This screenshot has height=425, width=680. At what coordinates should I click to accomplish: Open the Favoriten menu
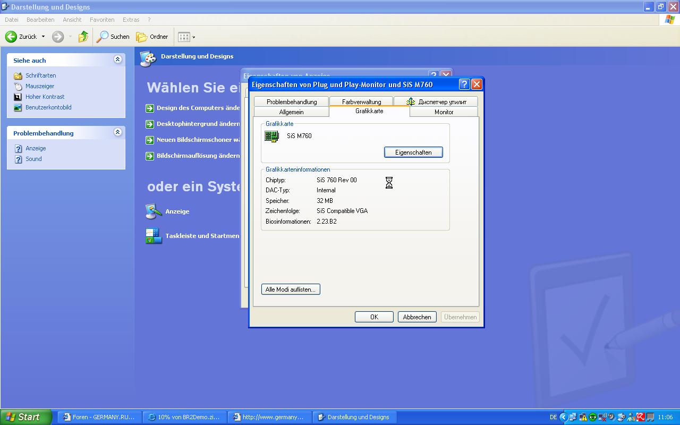pyautogui.click(x=102, y=20)
